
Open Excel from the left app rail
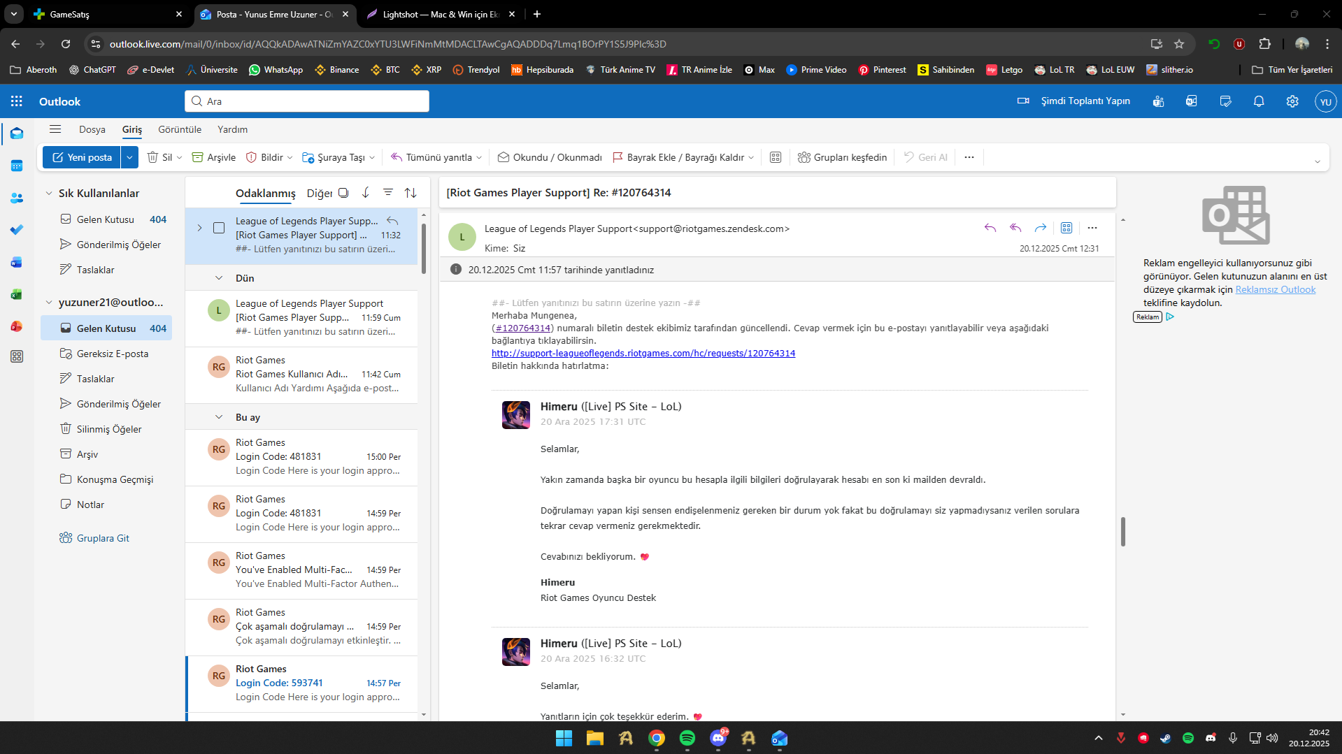pos(17,294)
